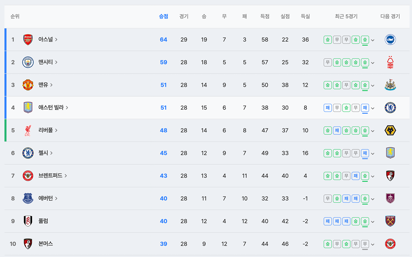
Task: Click Brentford's team logo in row 7
Action: click(x=28, y=176)
